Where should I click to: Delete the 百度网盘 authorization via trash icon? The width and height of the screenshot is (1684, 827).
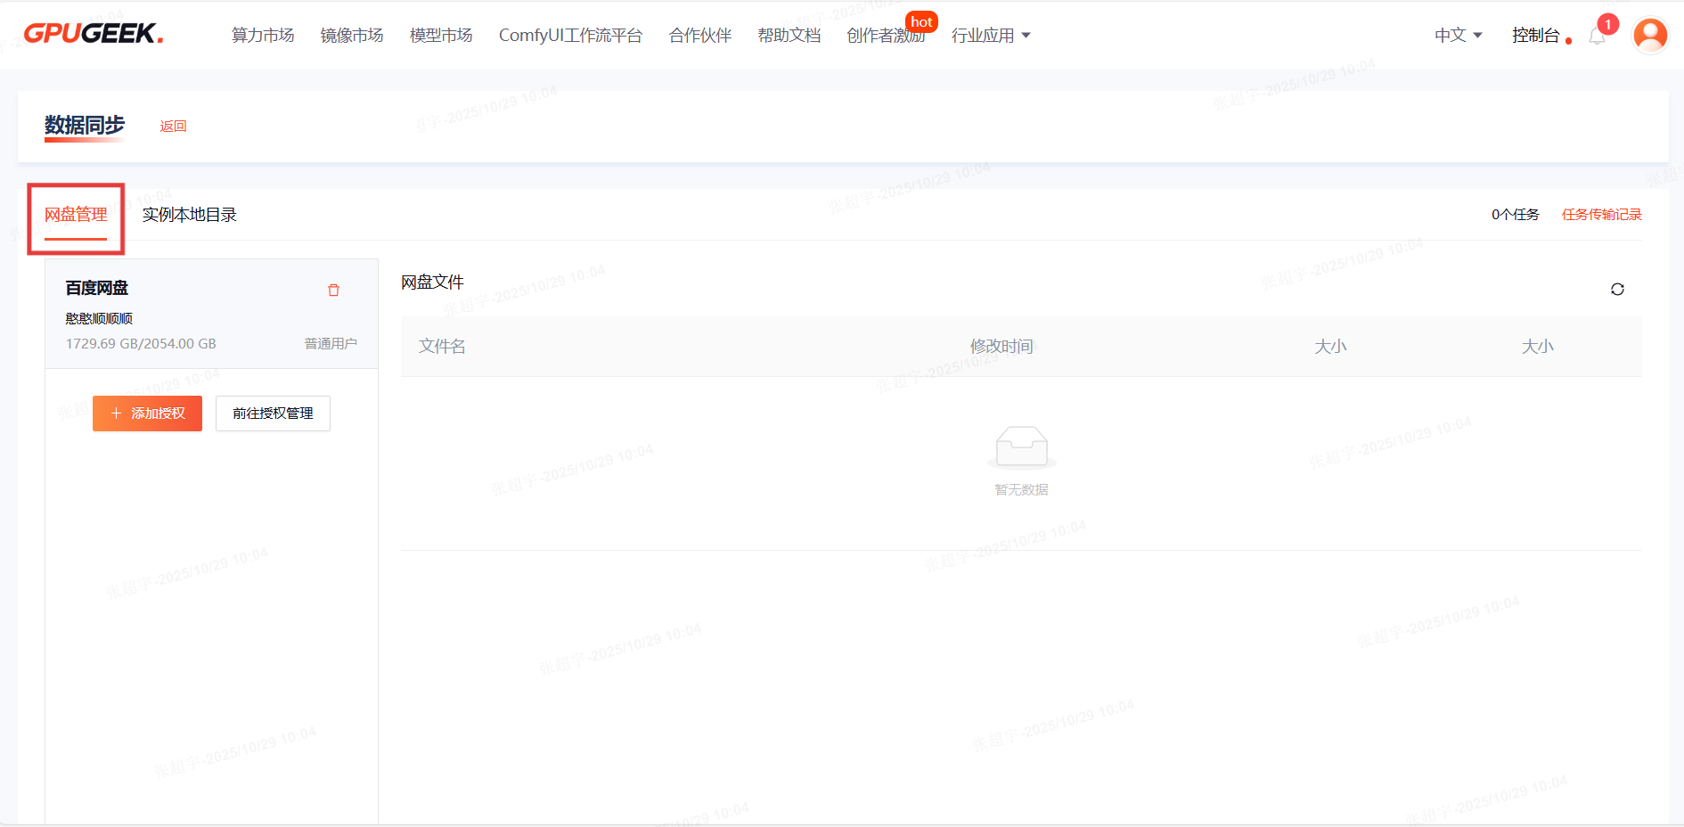tap(333, 290)
